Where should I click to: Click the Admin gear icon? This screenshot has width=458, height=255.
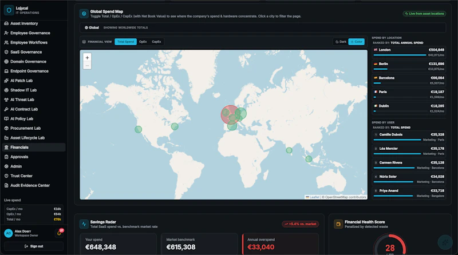pos(6,166)
